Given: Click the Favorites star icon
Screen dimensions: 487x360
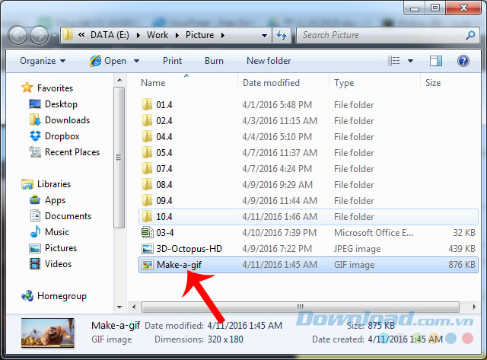Looking at the screenshot, I should point(27,88).
